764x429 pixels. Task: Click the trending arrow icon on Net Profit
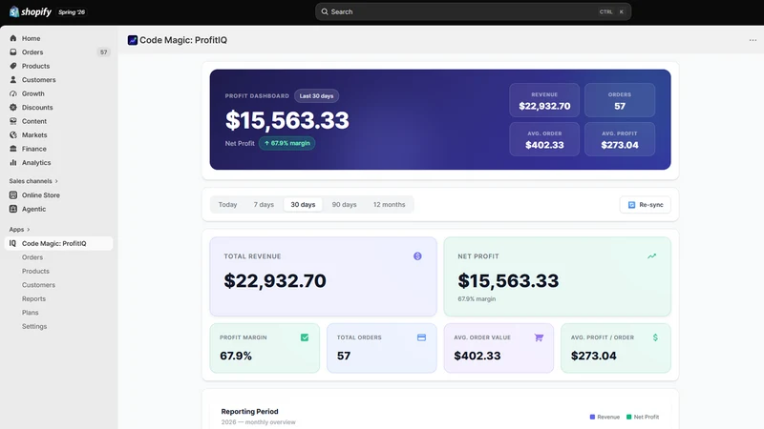pyautogui.click(x=651, y=256)
